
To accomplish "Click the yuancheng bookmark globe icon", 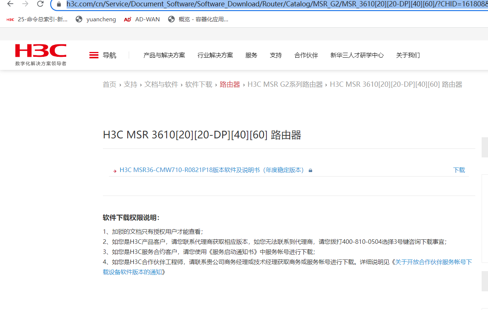I will click(79, 19).
